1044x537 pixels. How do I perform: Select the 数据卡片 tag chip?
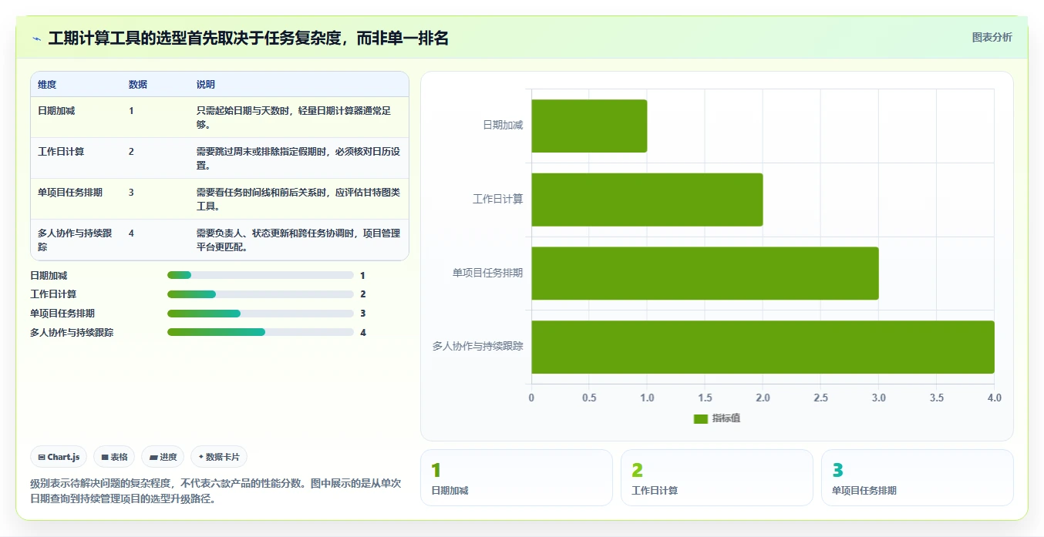coord(219,457)
